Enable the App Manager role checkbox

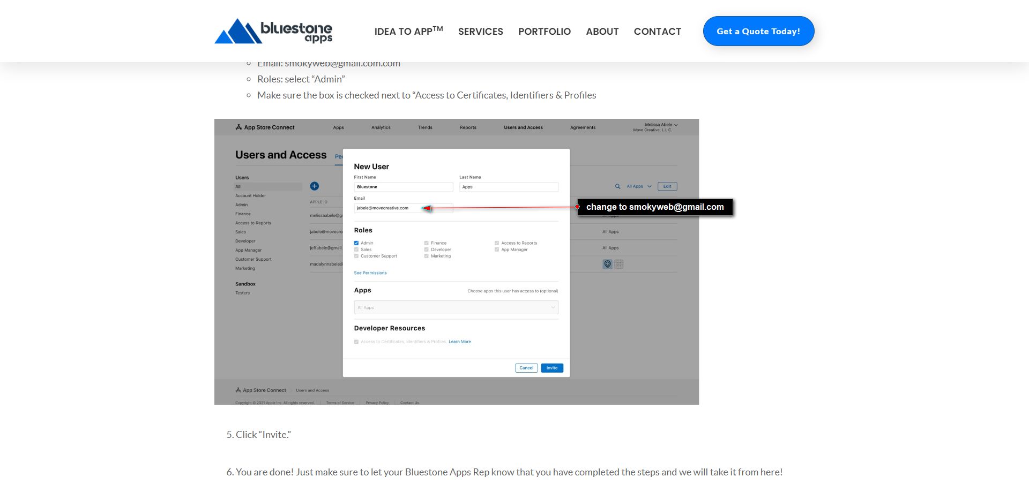coord(497,249)
